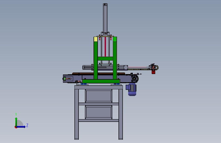This screenshot has width=221, height=143.
Task: Click the Y axis letter label
Action: pos(16,114)
